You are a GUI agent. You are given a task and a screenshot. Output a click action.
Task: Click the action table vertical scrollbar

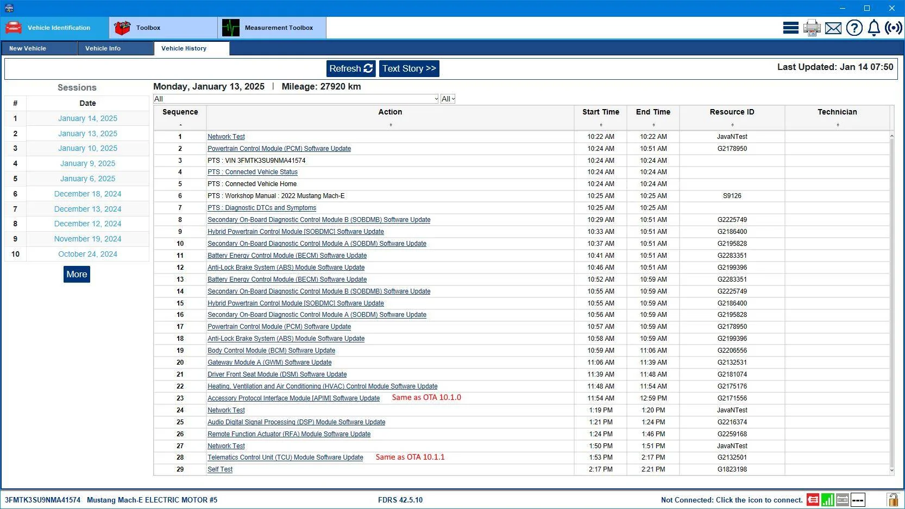tap(891, 303)
